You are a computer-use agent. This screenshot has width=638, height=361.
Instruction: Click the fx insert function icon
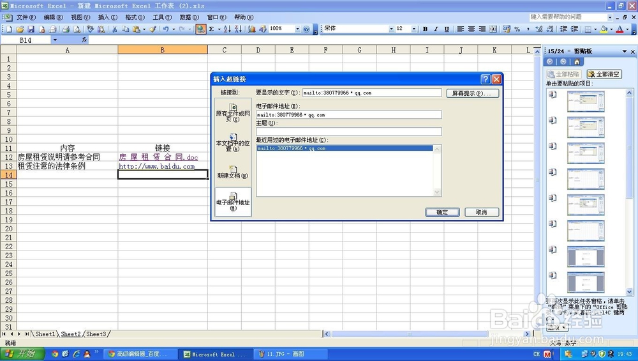(x=84, y=40)
